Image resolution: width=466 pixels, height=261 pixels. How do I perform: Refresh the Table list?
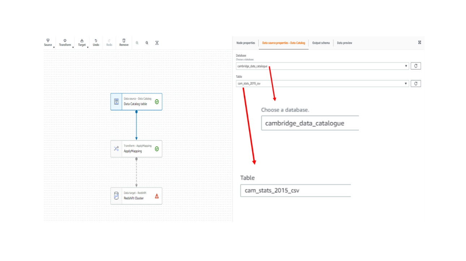[x=416, y=83]
